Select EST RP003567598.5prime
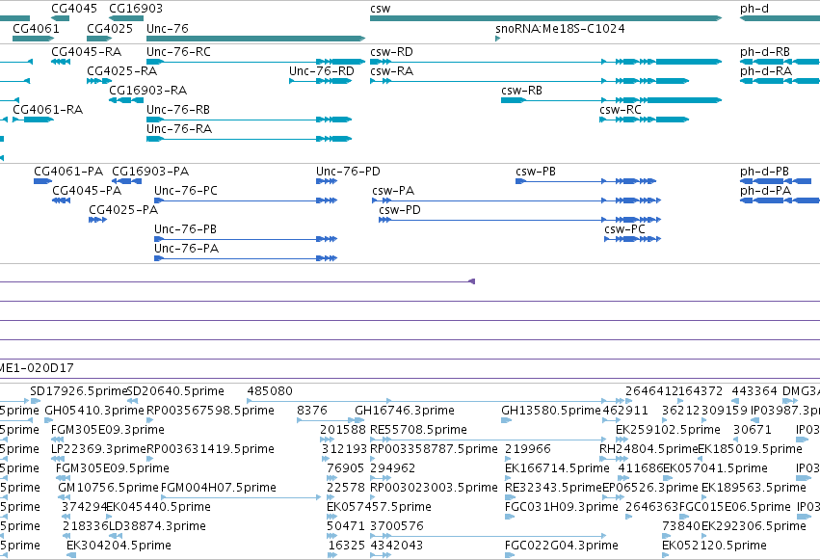Image resolution: width=820 pixels, height=560 pixels. click(151, 420)
